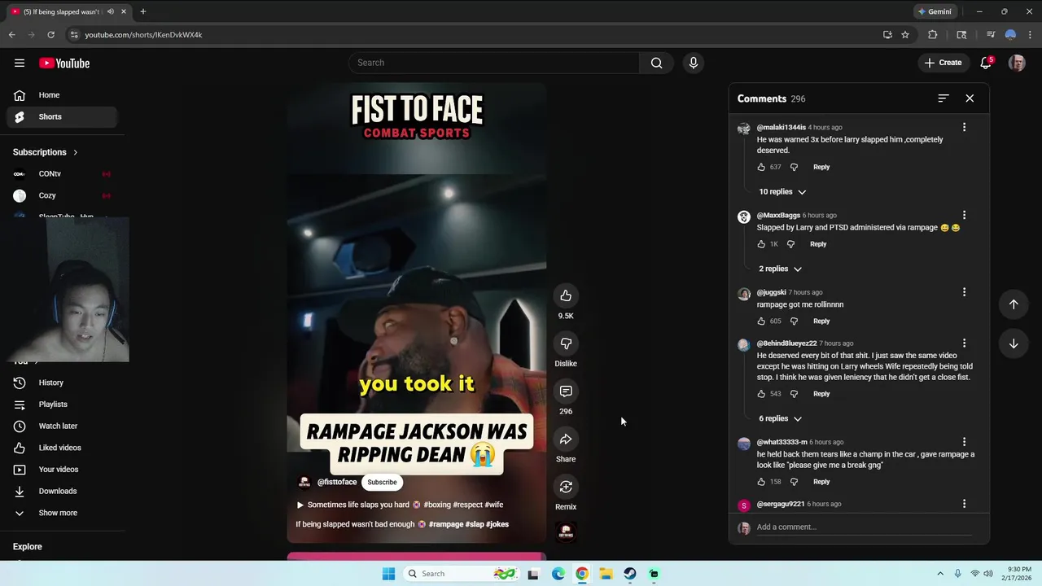The image size is (1042, 586).
Task: Open the YouTube account avatar menu
Action: [1017, 63]
